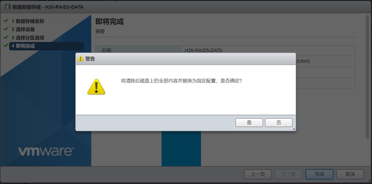This screenshot has height=184, width=372.
Task: Open wizard step 1 数据存储名称
Action: point(28,21)
